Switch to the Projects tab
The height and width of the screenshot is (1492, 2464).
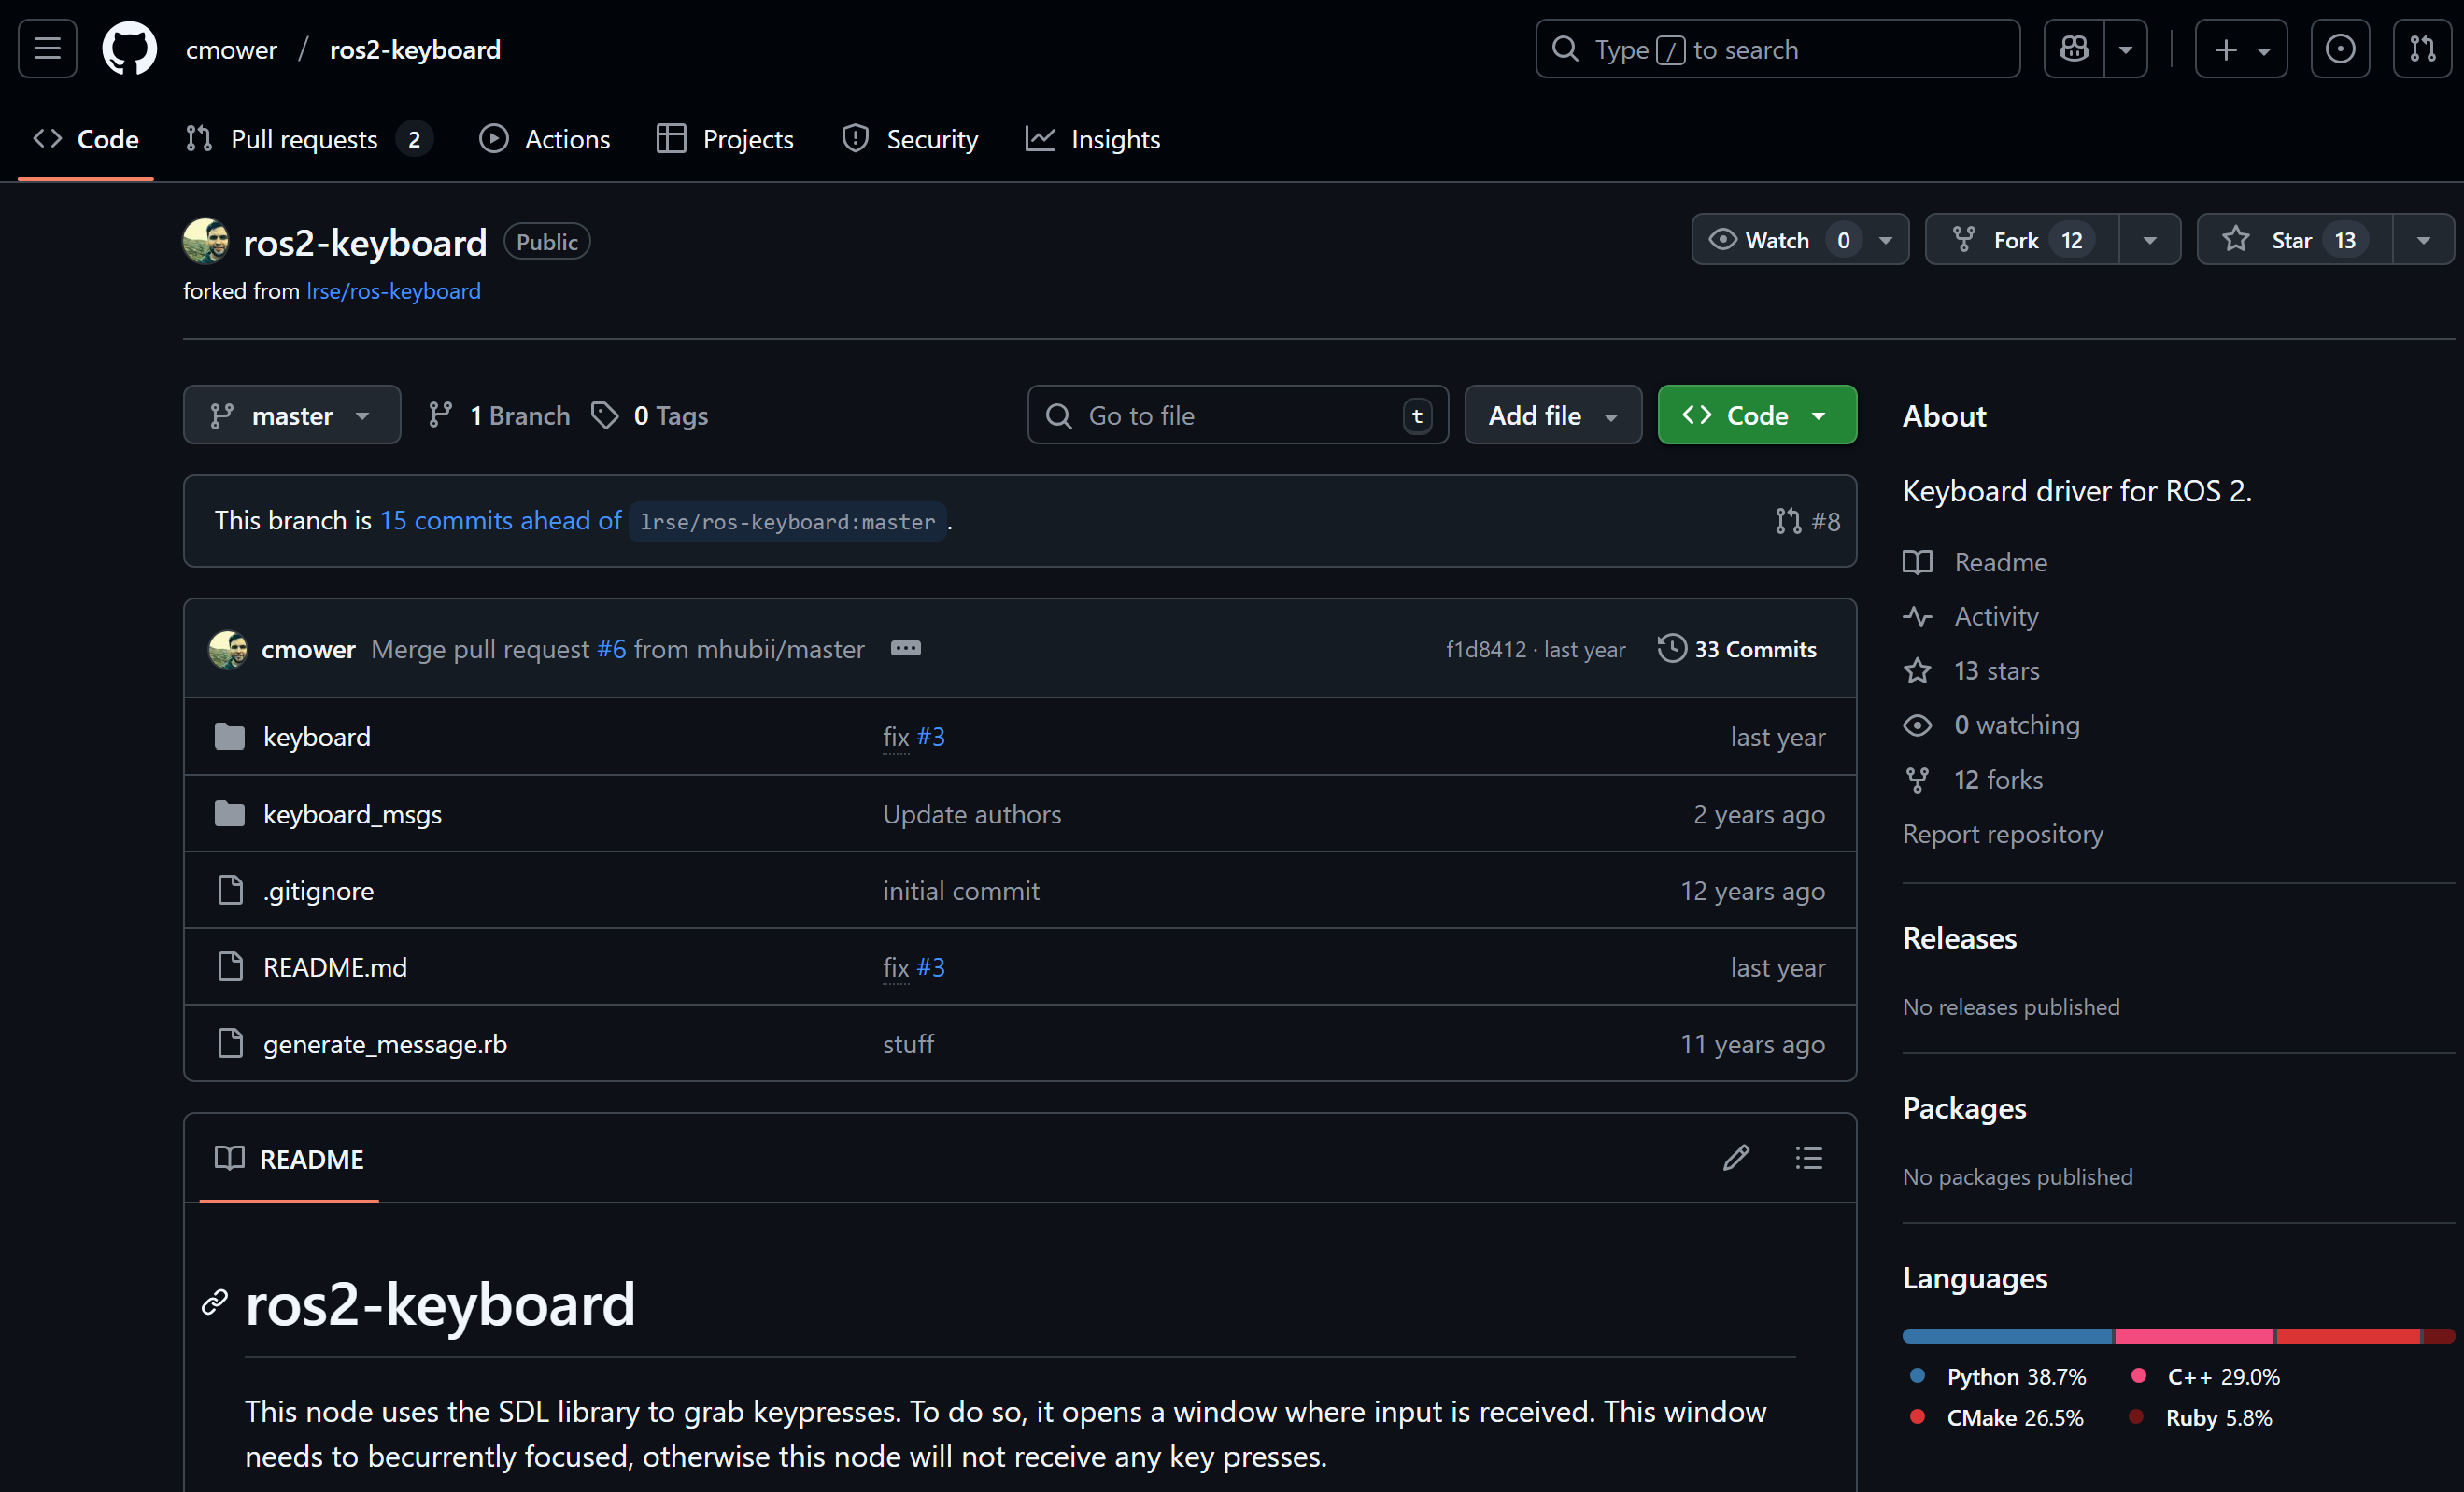tap(725, 139)
